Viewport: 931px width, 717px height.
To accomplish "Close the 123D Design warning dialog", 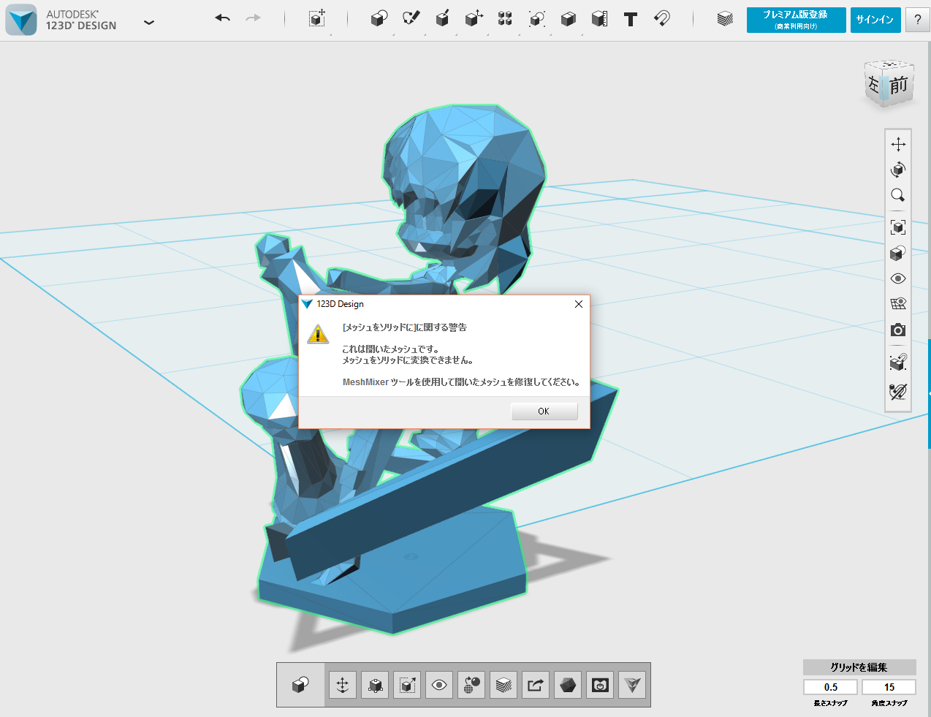I will click(x=578, y=304).
